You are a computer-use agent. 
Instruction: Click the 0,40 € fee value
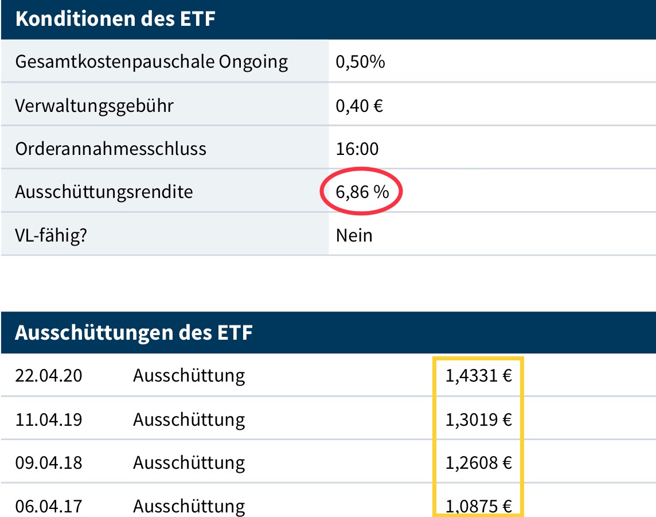point(360,106)
